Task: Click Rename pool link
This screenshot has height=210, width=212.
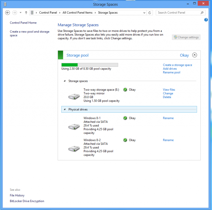Action: (172, 72)
